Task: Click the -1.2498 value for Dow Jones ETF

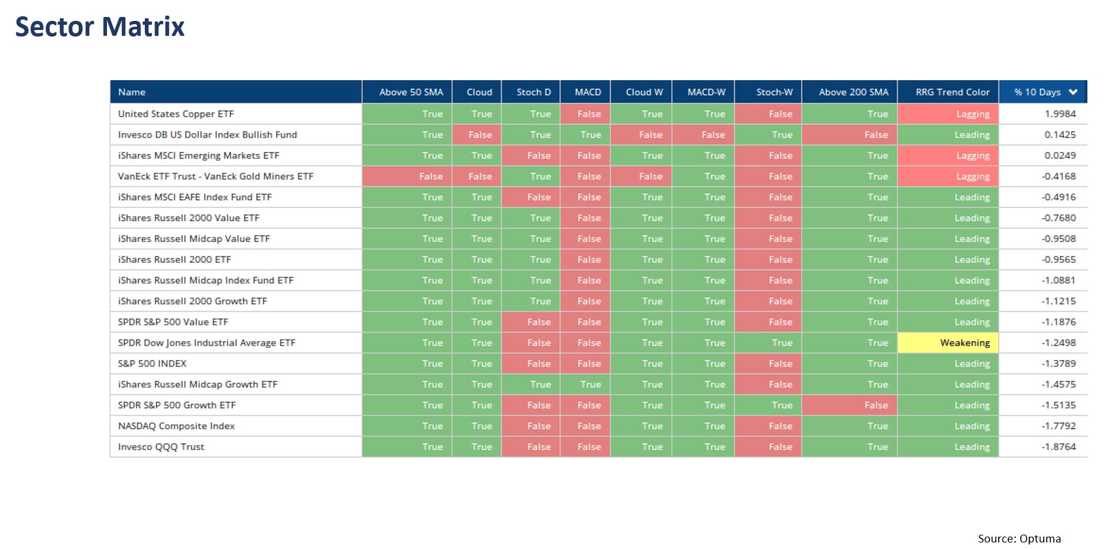Action: coord(1059,343)
